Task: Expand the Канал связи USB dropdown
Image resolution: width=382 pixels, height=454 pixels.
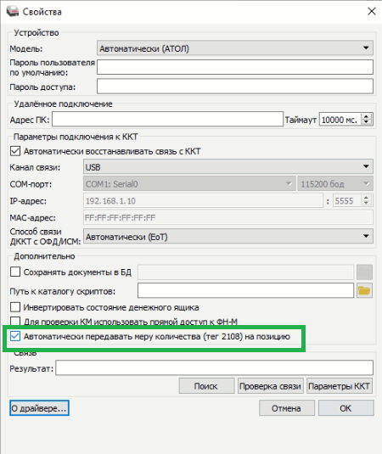Action: coord(228,167)
